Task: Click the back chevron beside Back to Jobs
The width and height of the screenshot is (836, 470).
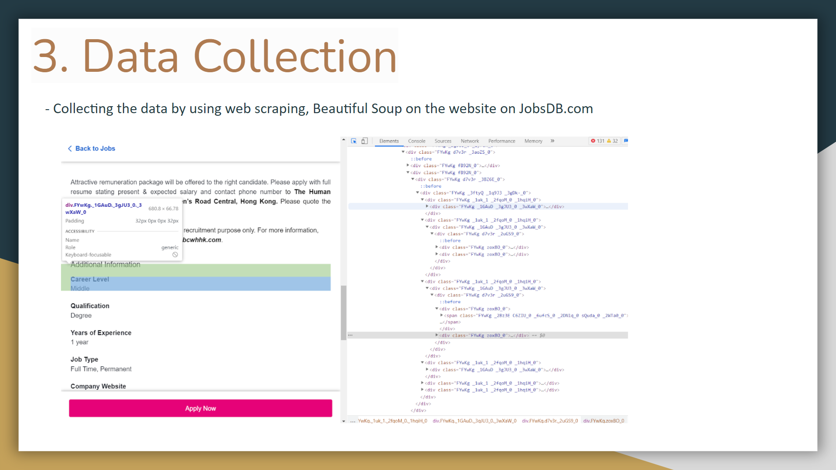Action: (x=70, y=148)
